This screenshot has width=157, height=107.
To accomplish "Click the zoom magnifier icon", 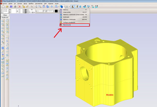I will click(x=36, y=6).
